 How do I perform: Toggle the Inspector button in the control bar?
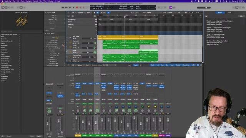pyautogui.click(x=6, y=8)
